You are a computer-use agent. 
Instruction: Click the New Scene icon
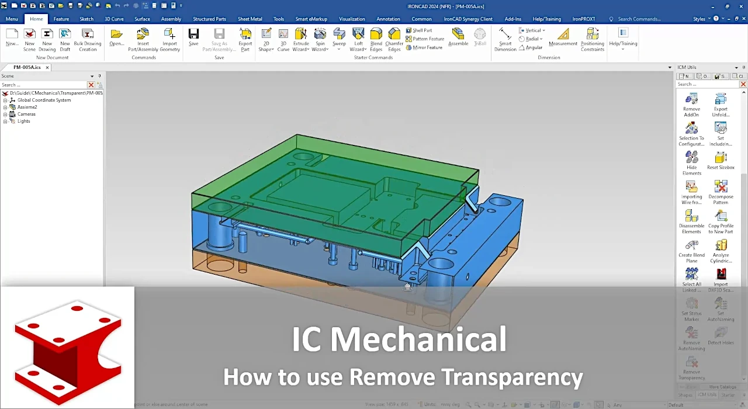point(29,34)
